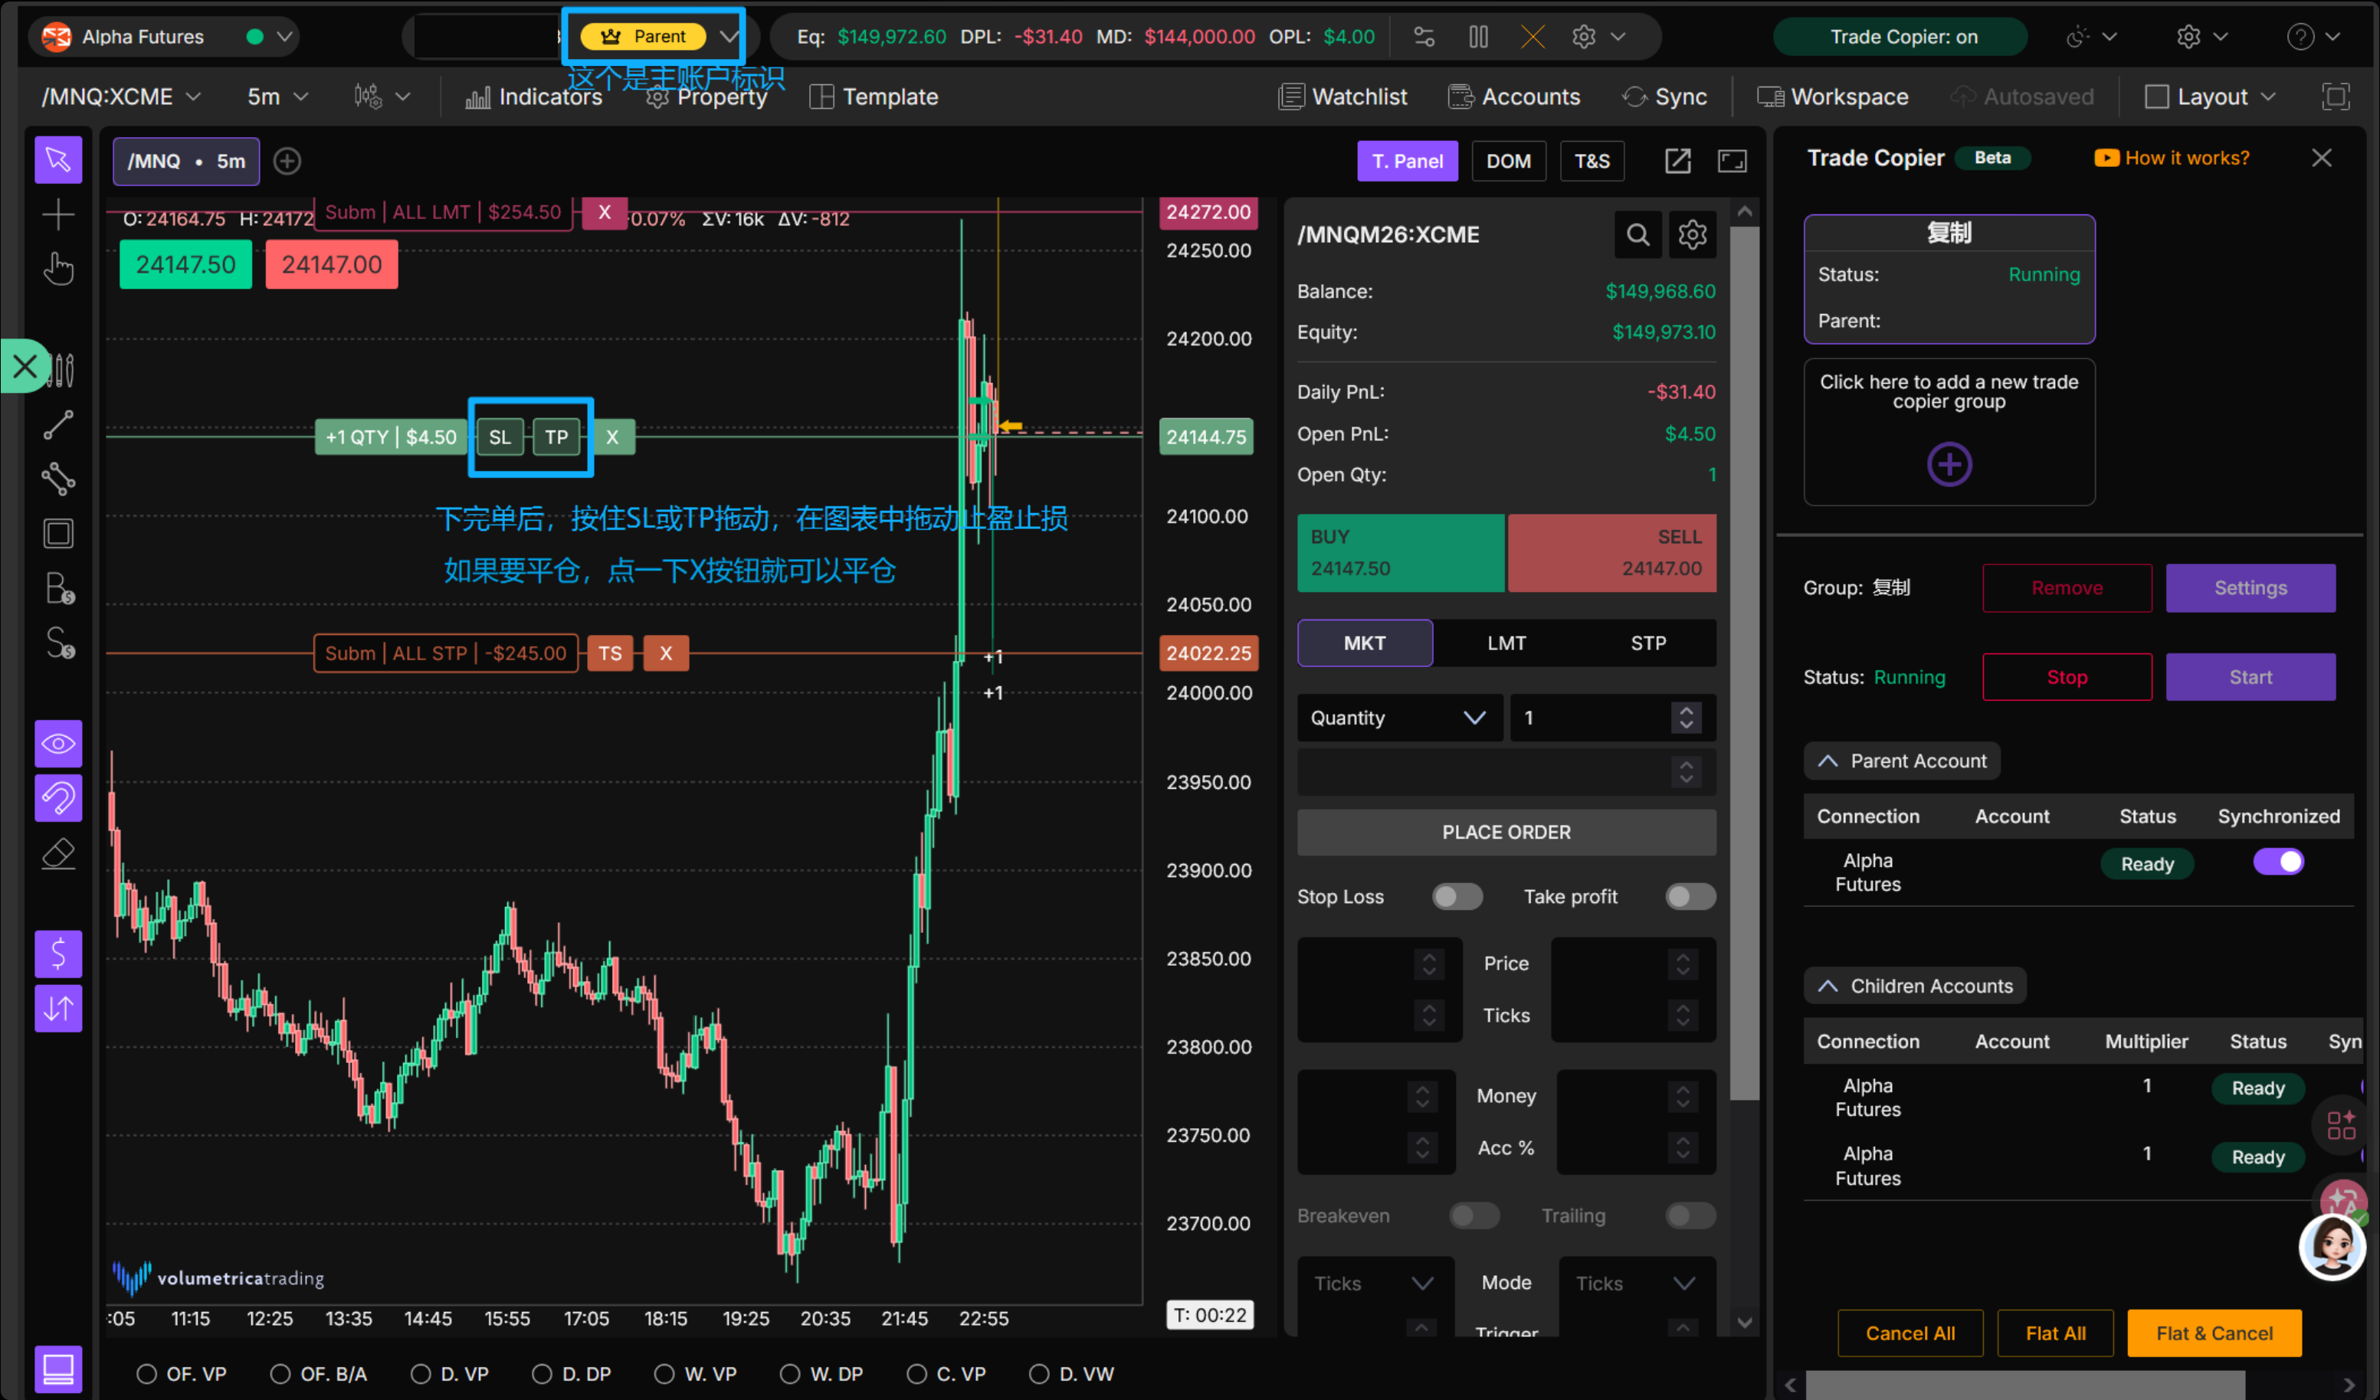Select the eraser tool in left toolbar
The height and width of the screenshot is (1400, 2380).
(58, 852)
